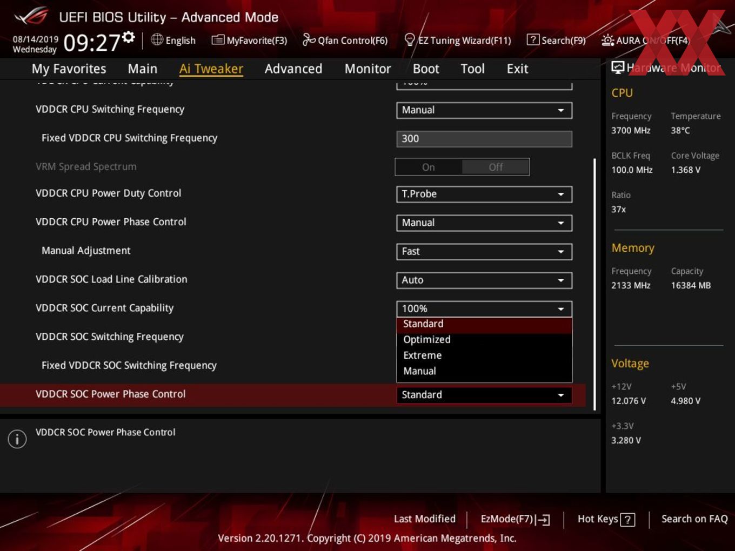Click the settings gear next to the clock
The width and height of the screenshot is (735, 551).
(x=128, y=37)
